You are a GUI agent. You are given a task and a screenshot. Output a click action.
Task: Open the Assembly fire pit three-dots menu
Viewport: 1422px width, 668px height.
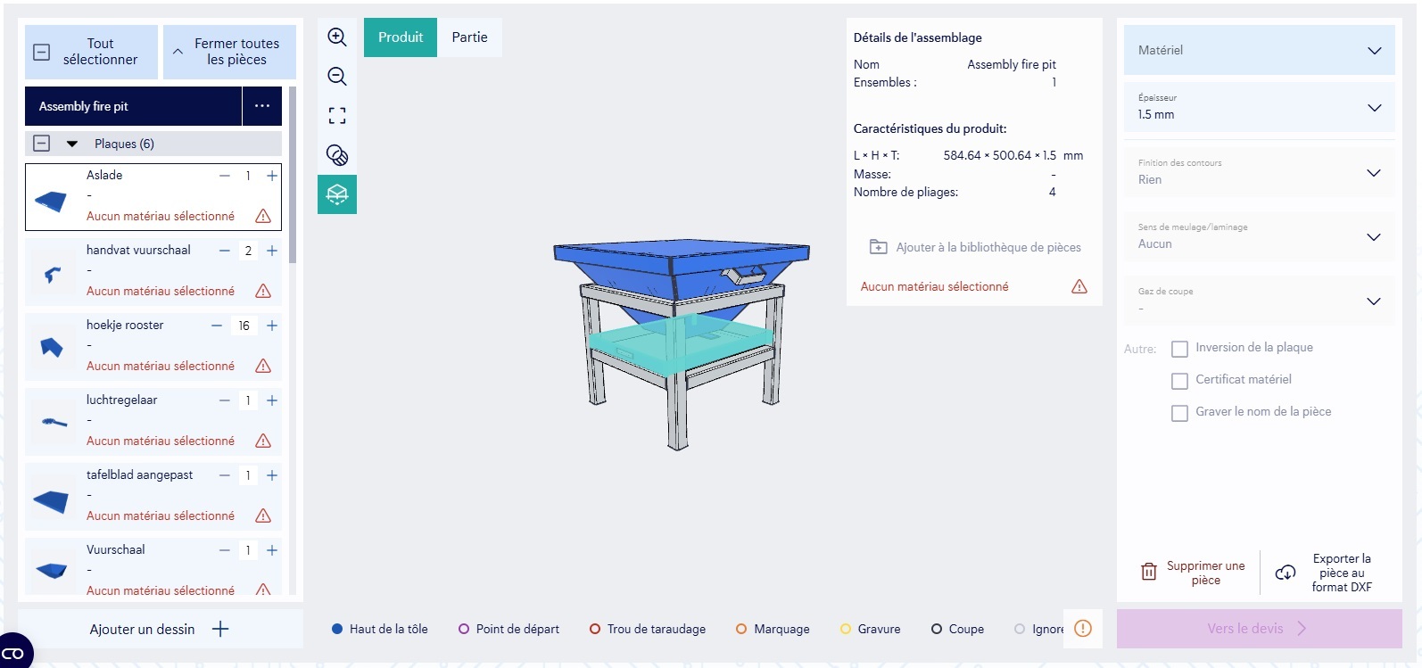262,106
